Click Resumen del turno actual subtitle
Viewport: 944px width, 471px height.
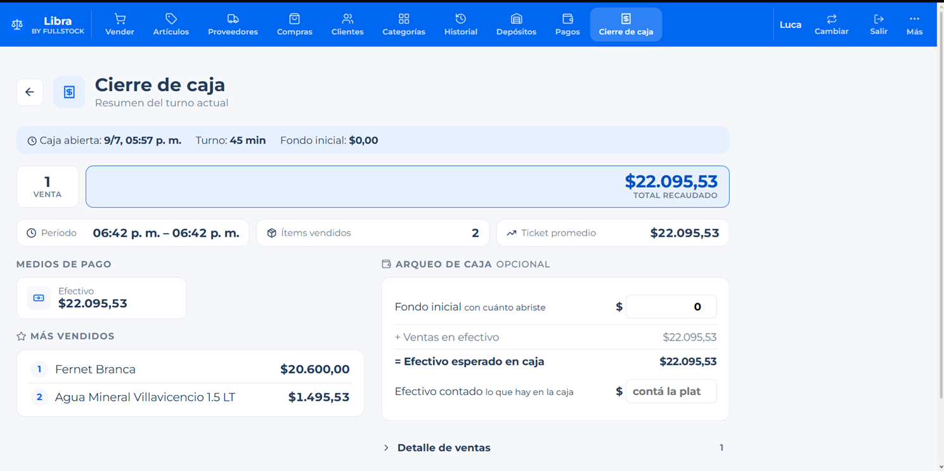point(162,103)
